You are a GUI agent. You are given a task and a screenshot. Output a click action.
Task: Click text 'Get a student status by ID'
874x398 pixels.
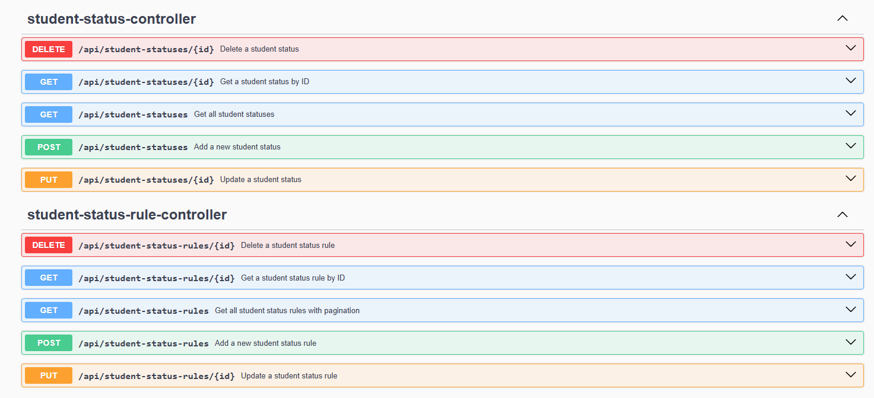(265, 82)
